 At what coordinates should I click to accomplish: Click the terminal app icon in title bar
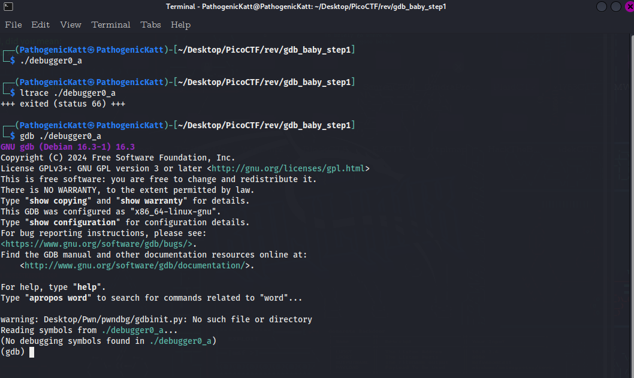[8, 7]
